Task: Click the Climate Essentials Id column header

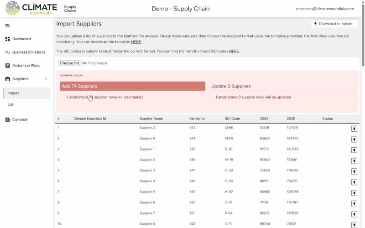Action: [90, 119]
